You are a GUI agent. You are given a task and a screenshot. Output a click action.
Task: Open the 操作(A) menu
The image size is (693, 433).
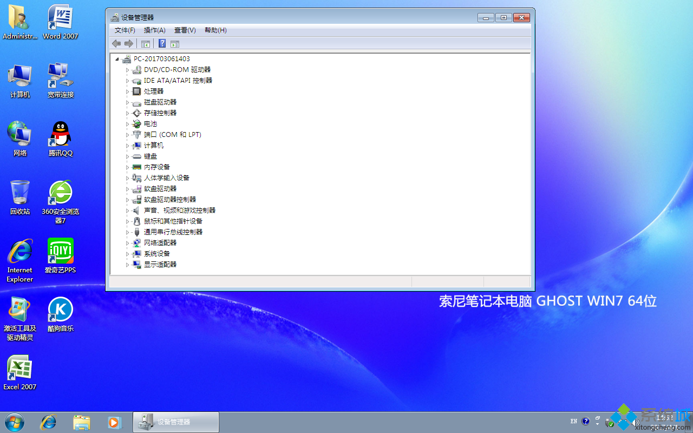pyautogui.click(x=155, y=30)
